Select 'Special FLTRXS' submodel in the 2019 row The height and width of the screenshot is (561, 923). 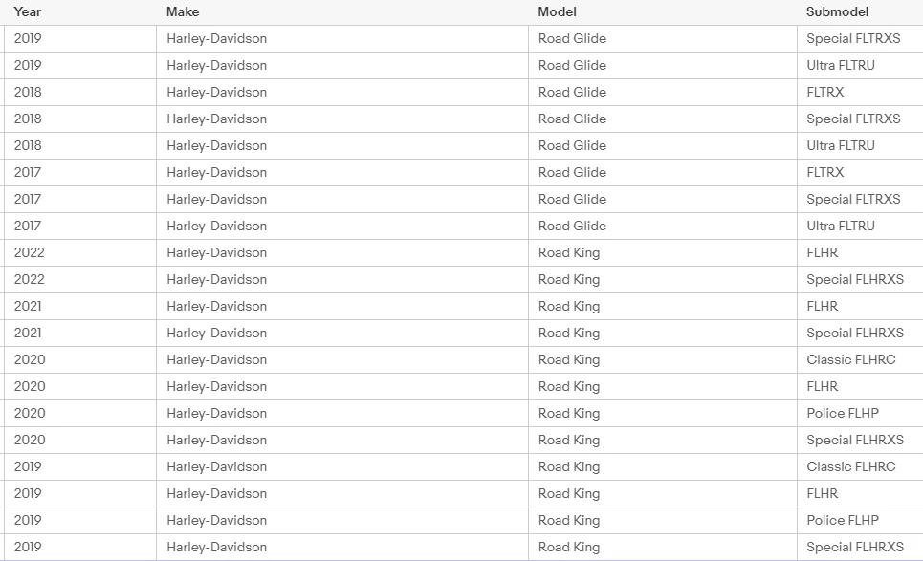click(853, 39)
